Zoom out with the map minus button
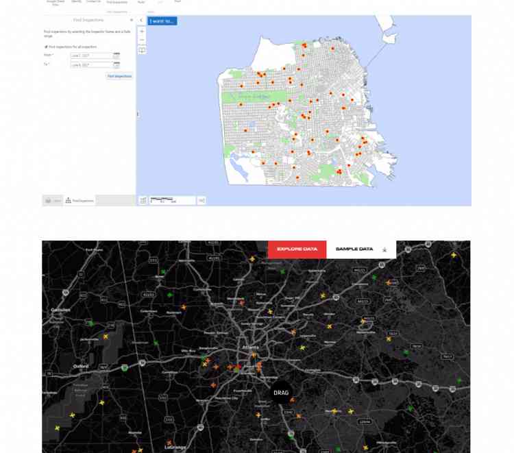Image resolution: width=514 pixels, height=453 pixels. pos(142,40)
